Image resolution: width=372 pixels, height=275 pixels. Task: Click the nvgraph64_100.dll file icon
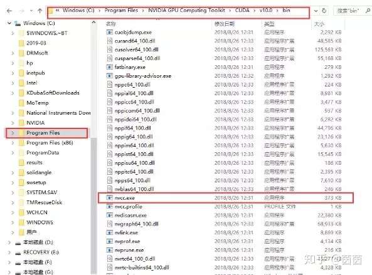109,224
